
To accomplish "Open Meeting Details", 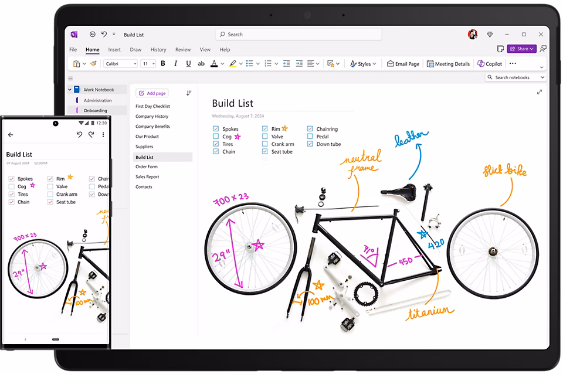I will [448, 63].
